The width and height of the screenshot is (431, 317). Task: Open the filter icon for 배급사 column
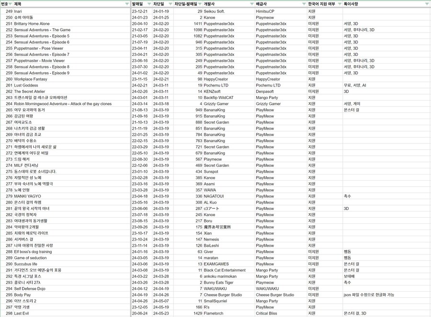(304, 4)
